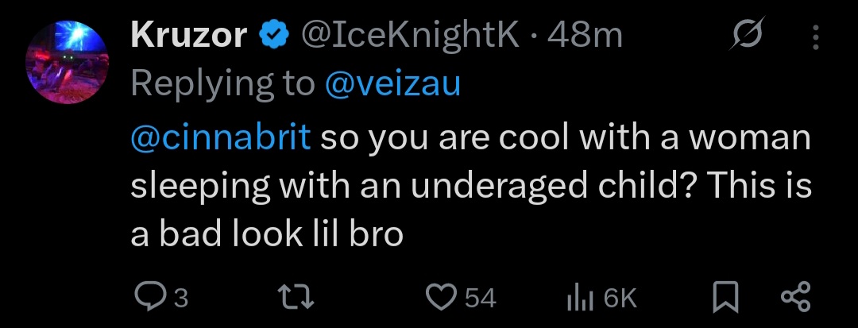Viewport: 858px width, 328px height.
Task: Open the @veizau profile link
Action: pos(392,85)
